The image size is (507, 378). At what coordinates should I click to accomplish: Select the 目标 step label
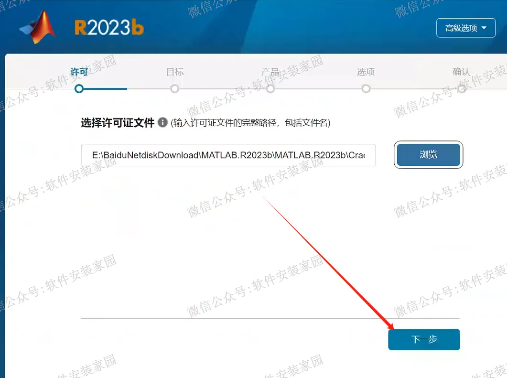point(175,72)
